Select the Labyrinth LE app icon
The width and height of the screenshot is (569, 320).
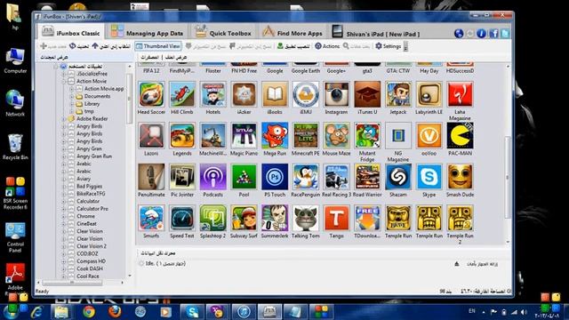pos(429,94)
